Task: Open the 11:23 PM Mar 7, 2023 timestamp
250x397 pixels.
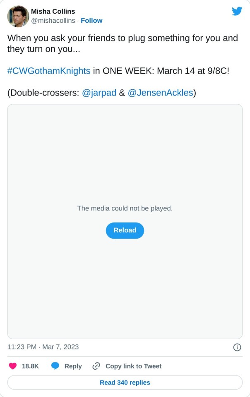Action: (43, 347)
